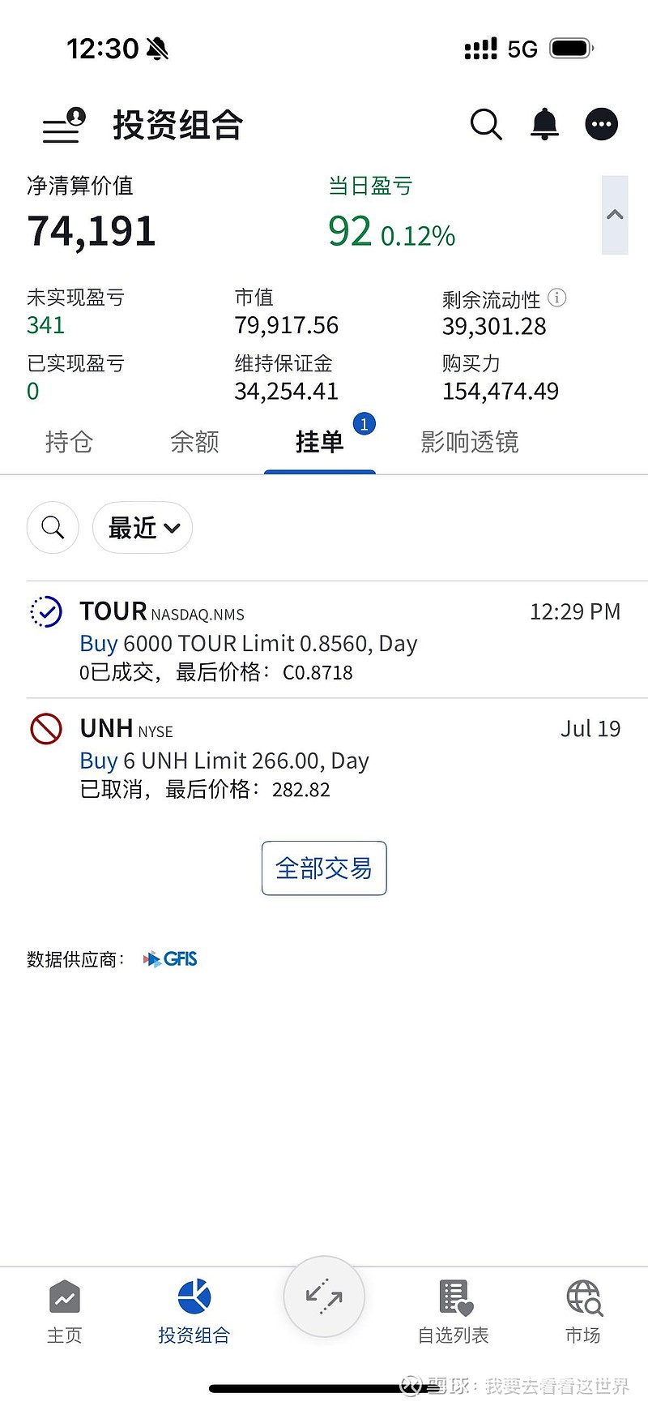Open the Buy 6000 TOUR Limit order
Image resolution: width=648 pixels, height=1406 pixels.
coord(324,640)
